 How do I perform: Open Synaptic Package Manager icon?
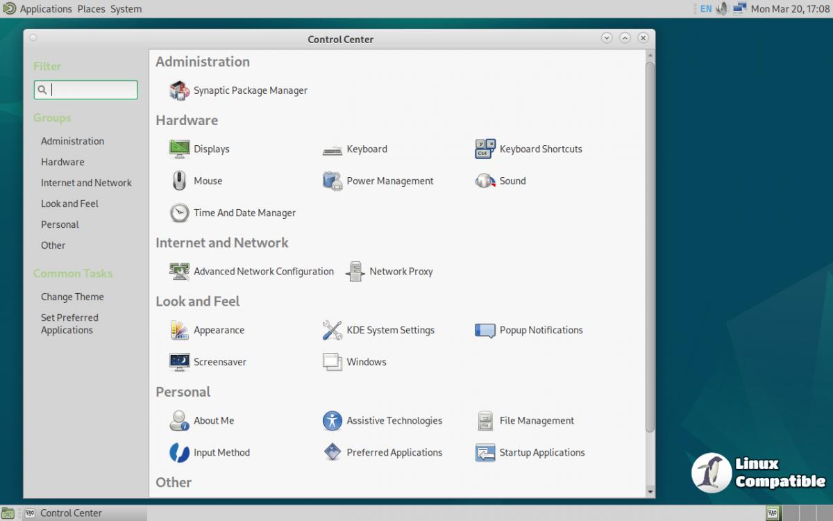click(180, 90)
